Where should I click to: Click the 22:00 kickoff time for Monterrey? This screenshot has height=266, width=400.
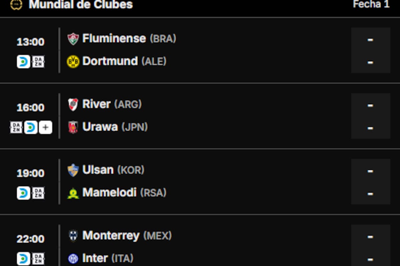pyautogui.click(x=30, y=239)
